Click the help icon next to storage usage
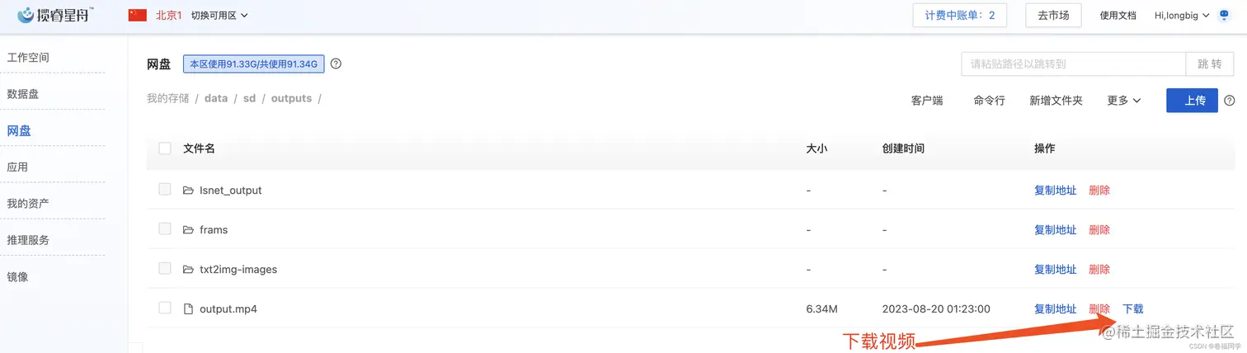This screenshot has width=1247, height=353. (x=336, y=64)
